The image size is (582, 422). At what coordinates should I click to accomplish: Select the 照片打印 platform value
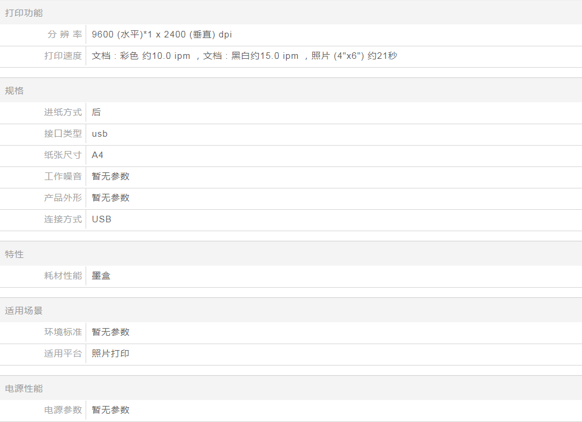point(111,354)
